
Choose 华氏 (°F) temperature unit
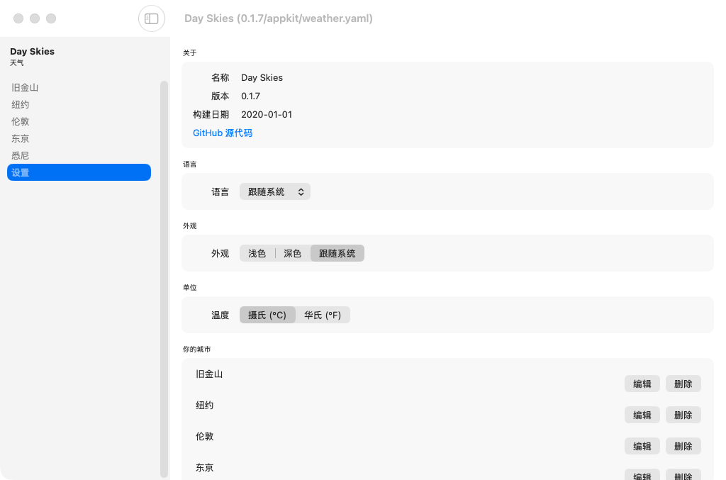coord(323,315)
